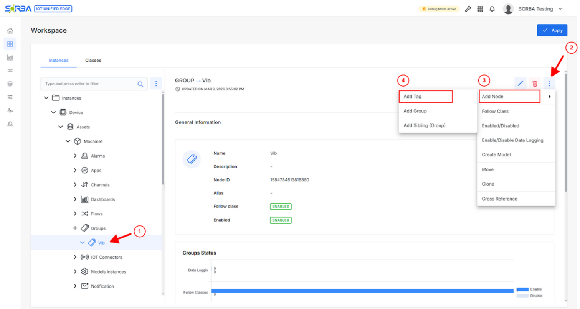Image resolution: width=580 pixels, height=309 pixels.
Task: Type in the tree filter input field
Action: click(x=90, y=84)
